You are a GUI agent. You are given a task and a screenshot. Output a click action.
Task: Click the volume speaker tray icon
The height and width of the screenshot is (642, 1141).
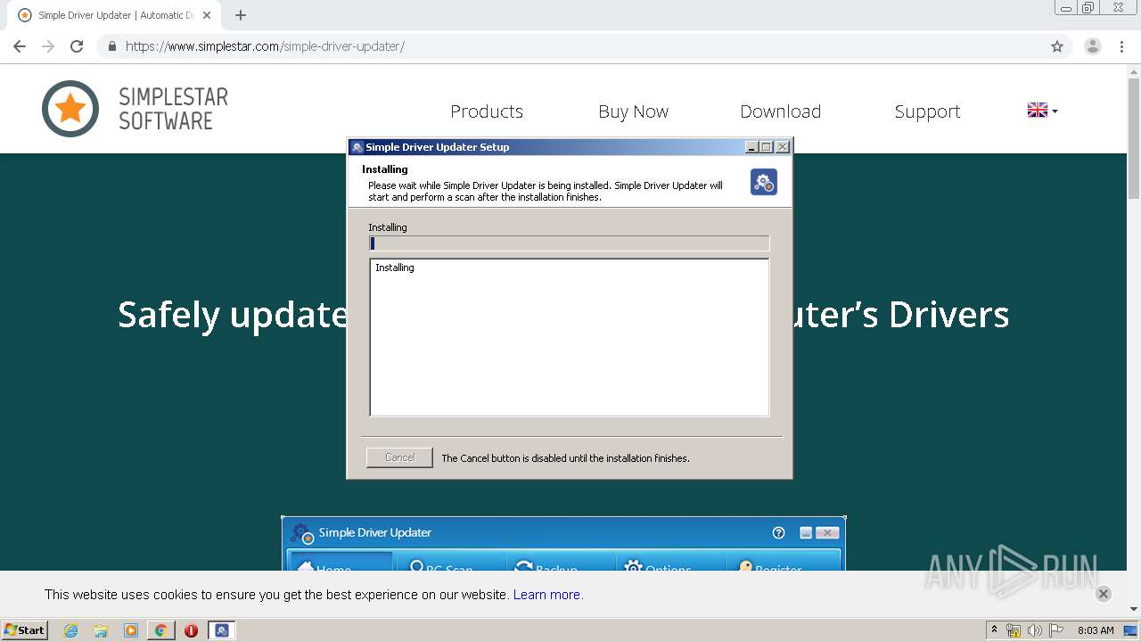coord(1034,630)
